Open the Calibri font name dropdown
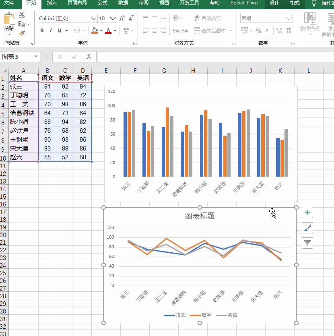The height and width of the screenshot is (336, 334). coord(93,19)
